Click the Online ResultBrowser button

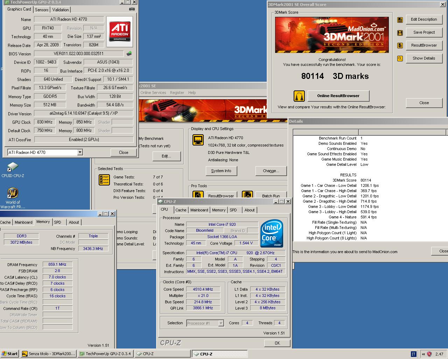(338, 96)
